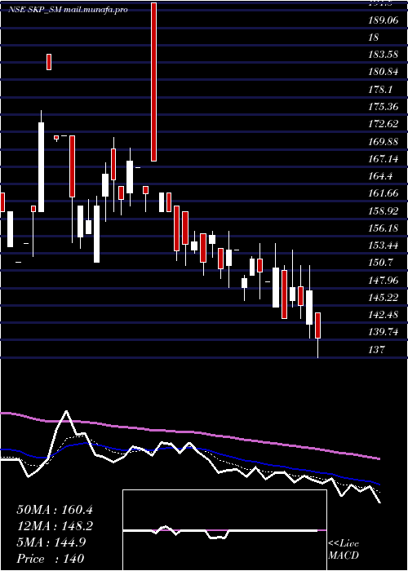Image resolution: width=408 pixels, height=571 pixels.
Task: Click the 189.06 price axis label
Action: pos(384,20)
